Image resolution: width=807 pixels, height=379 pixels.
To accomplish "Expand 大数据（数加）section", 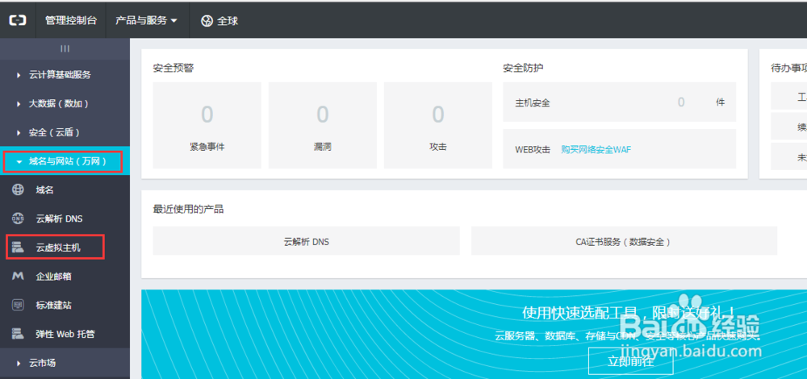I will [x=65, y=103].
